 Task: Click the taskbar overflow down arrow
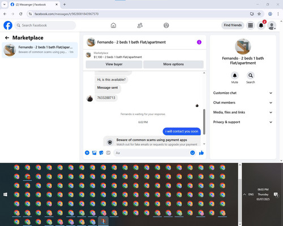pyautogui.click(x=240, y=224)
